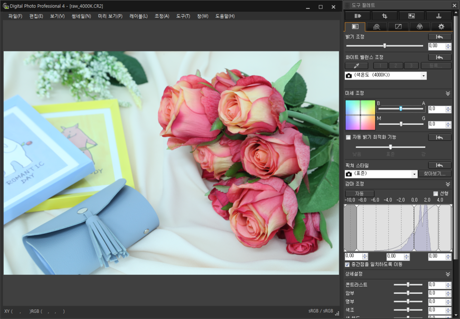Reset the 화이트 밸런스 조정 setting
The width and height of the screenshot is (460, 319).
[440, 58]
